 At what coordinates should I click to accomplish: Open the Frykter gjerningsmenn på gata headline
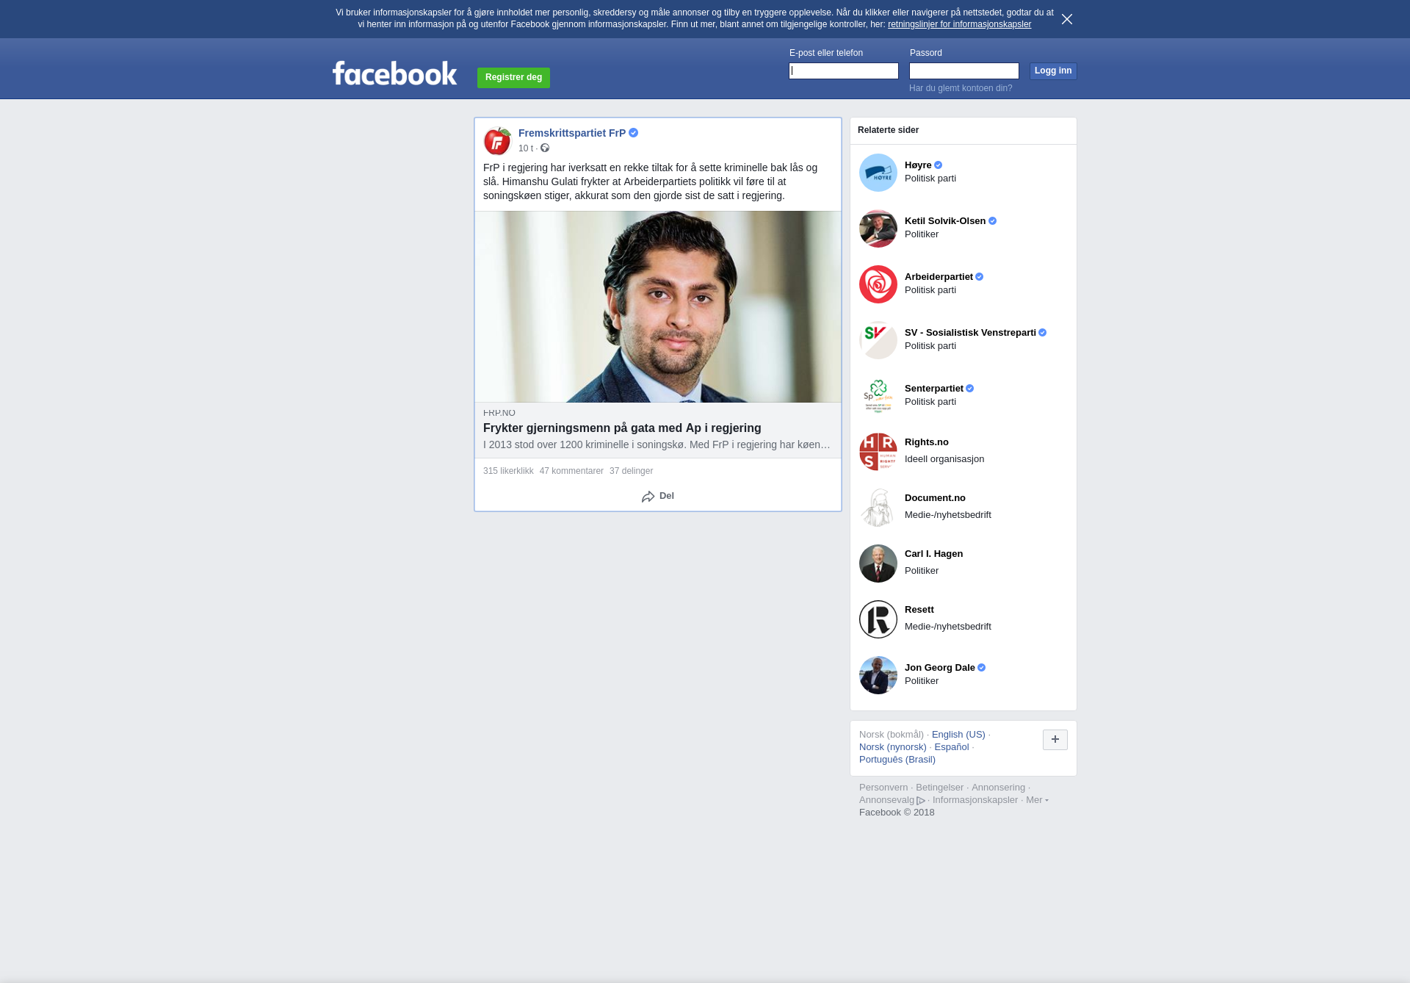coord(622,428)
